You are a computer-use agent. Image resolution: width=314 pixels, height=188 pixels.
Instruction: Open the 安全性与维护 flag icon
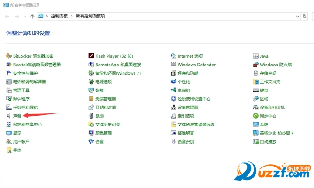[9, 73]
